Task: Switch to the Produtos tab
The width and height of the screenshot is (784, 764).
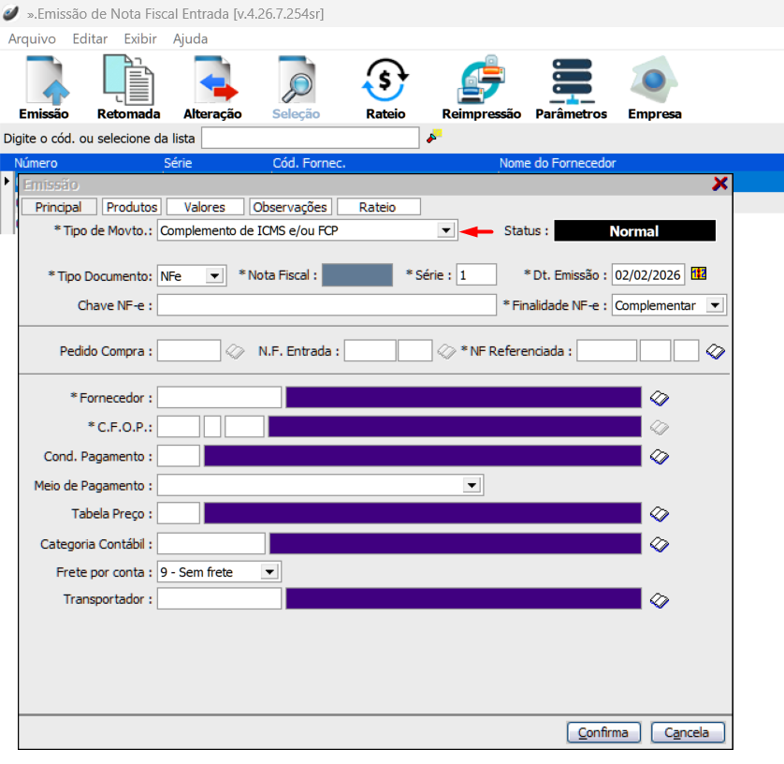Action: pyautogui.click(x=132, y=207)
